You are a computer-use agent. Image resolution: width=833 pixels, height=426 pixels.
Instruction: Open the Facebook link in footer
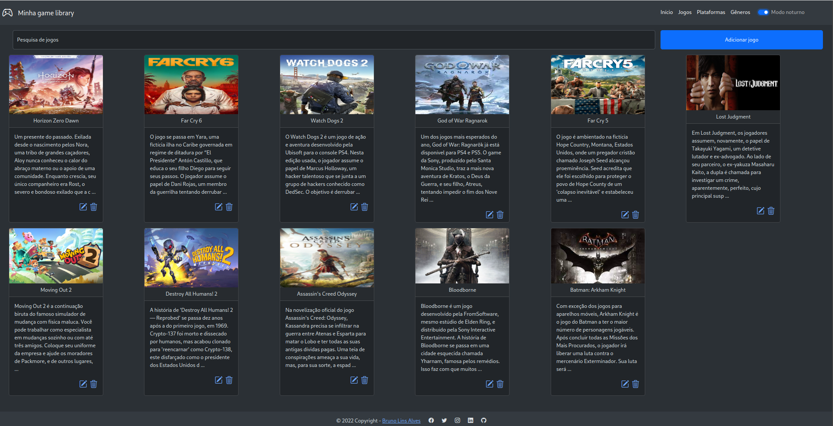pos(431,420)
